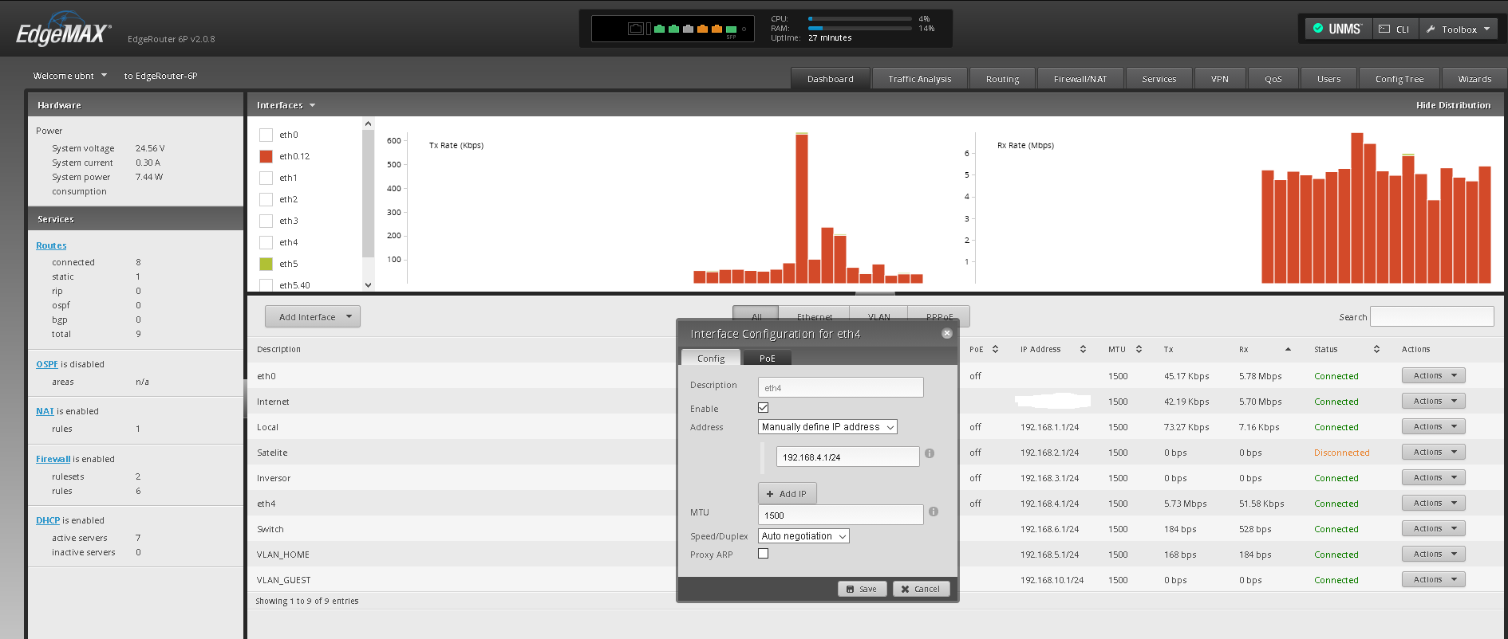
Task: Toggle eth2 graph checkbox
Action: tap(266, 199)
